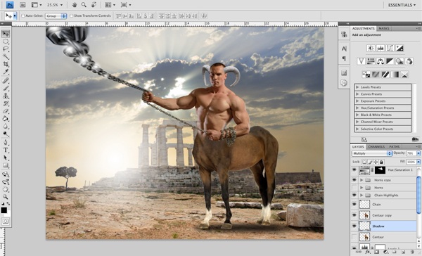Enable Show Transform Controls checkbox
Viewport: 422px width, 256px height.
click(71, 16)
